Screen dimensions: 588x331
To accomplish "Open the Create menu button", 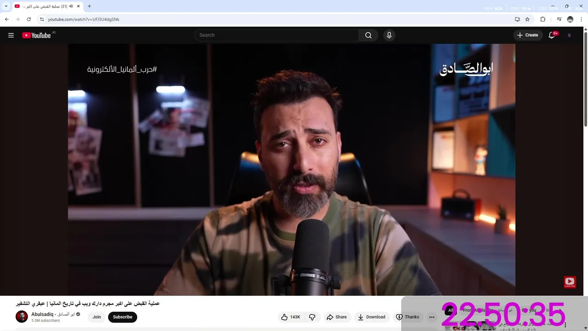I will (528, 35).
